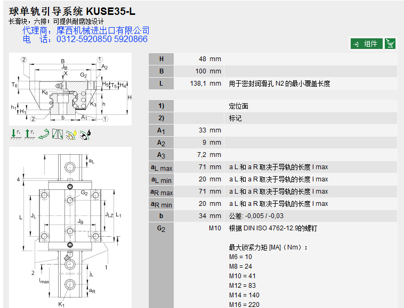Click the green shopping cart icon

point(390,44)
